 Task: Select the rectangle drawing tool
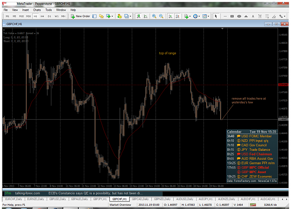point(232,16)
